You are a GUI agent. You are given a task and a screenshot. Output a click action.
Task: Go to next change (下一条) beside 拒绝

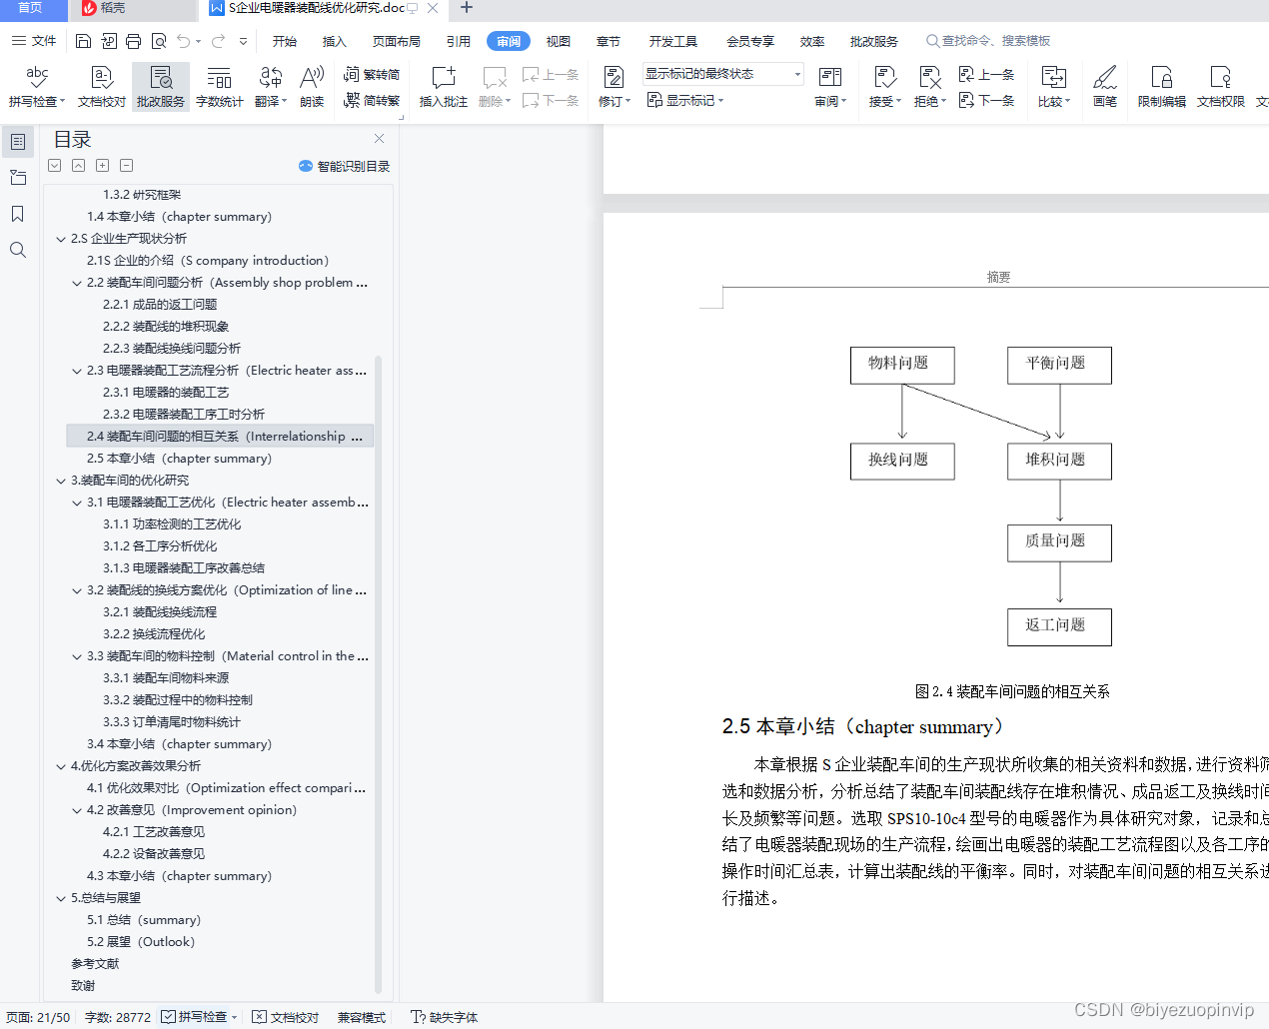pos(986,100)
